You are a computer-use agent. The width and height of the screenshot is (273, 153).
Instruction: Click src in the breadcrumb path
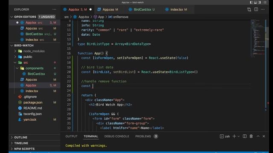click(x=67, y=17)
